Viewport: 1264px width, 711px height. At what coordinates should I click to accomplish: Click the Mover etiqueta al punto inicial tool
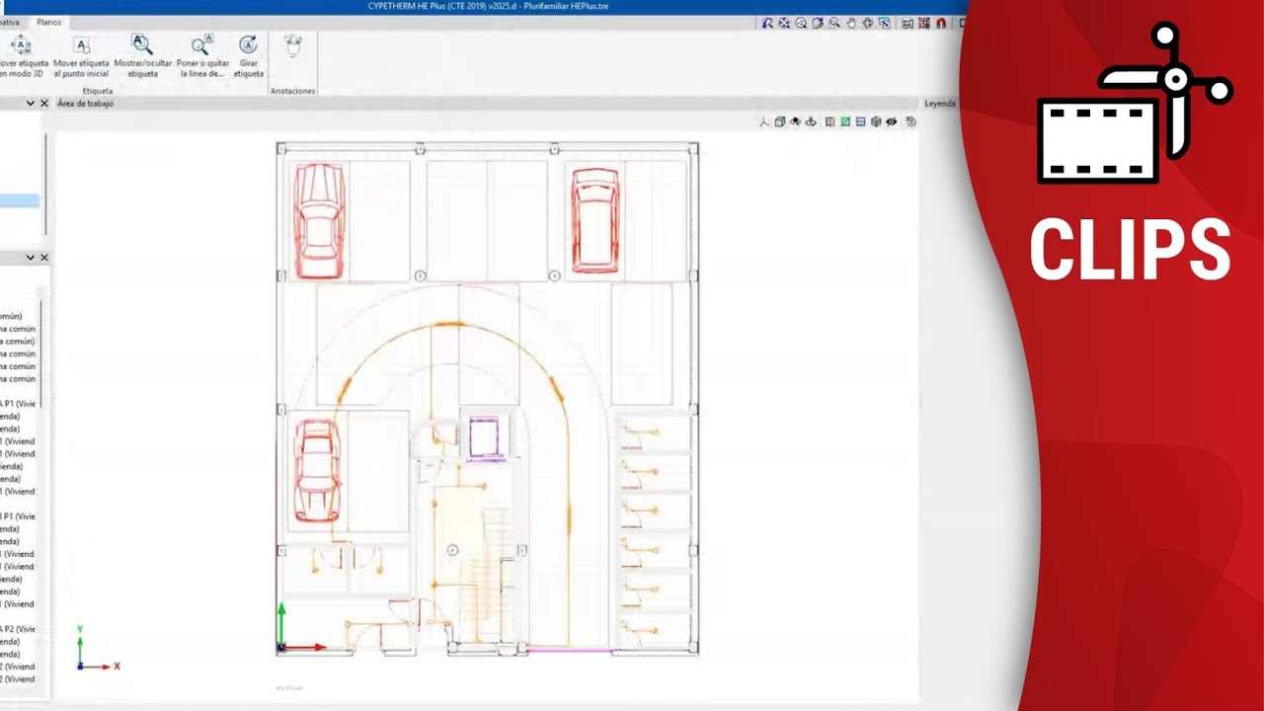click(x=81, y=56)
